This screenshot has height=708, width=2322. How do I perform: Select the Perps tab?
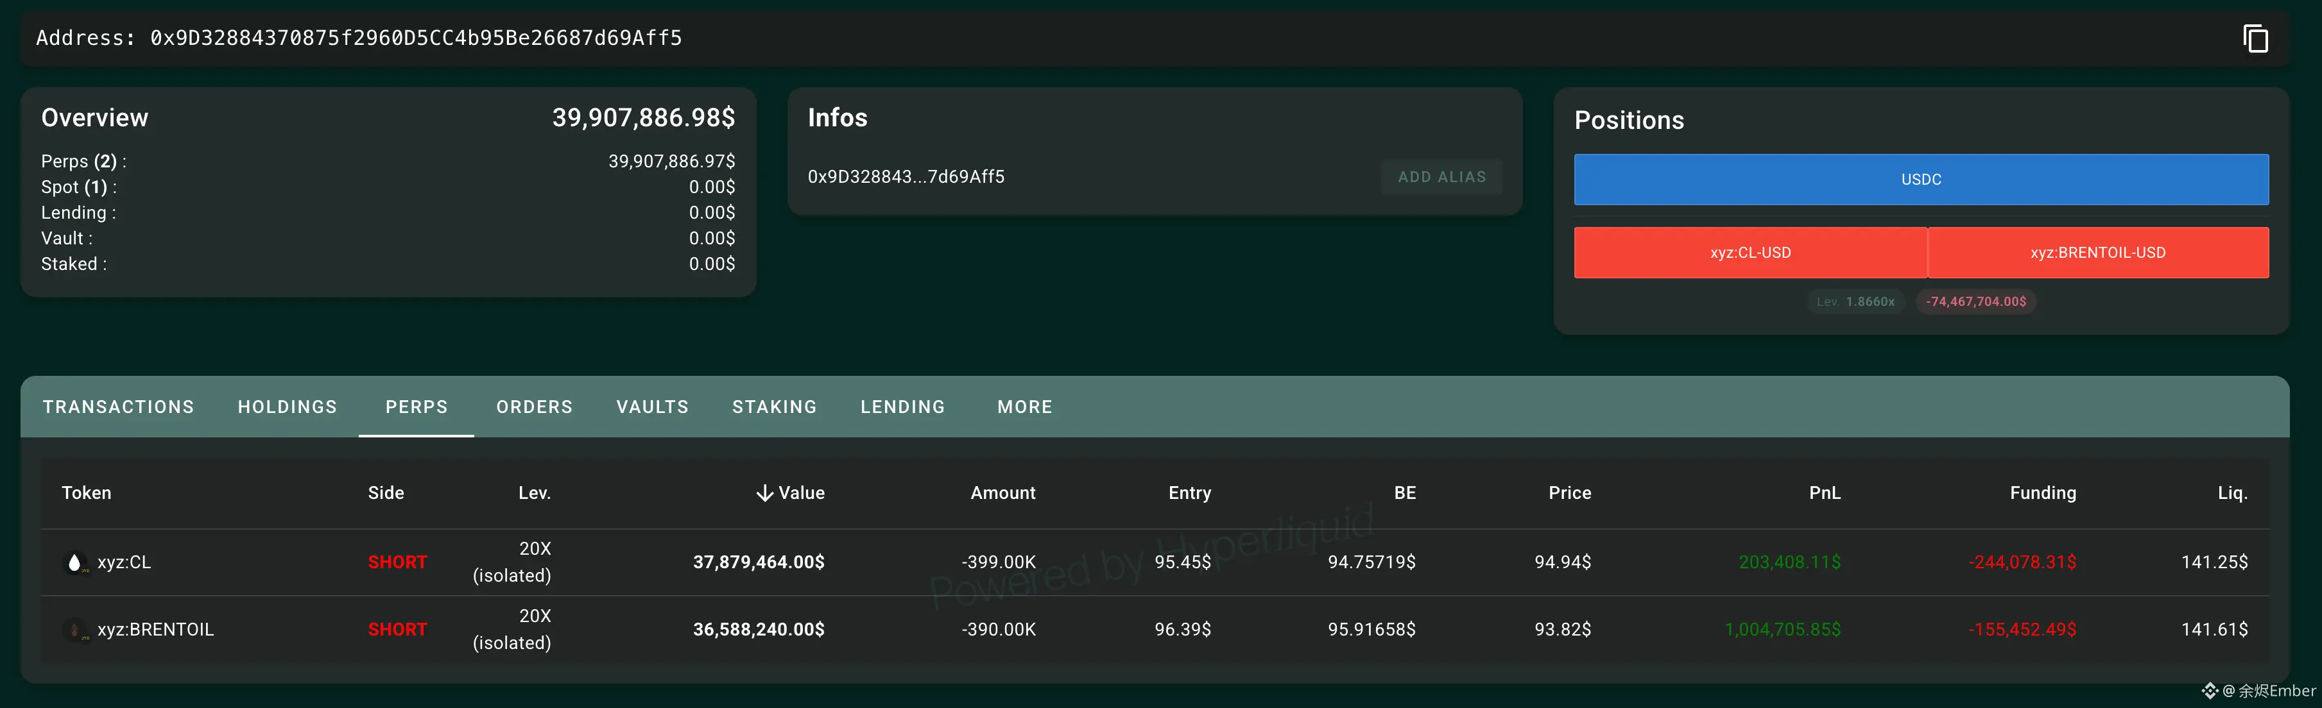tap(417, 407)
